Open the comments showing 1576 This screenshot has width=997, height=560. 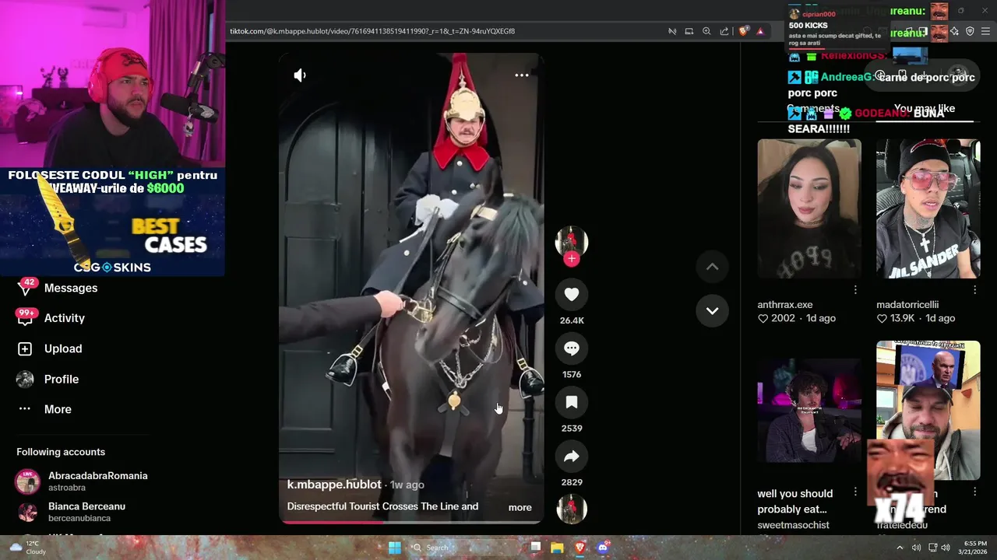pos(572,348)
